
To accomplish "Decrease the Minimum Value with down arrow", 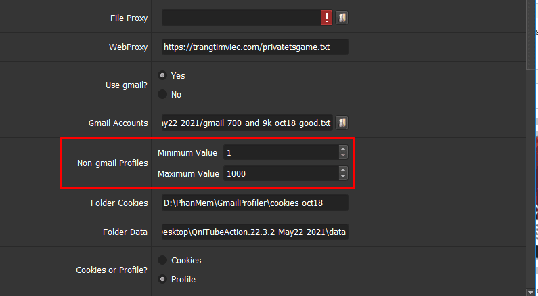I will click(343, 156).
